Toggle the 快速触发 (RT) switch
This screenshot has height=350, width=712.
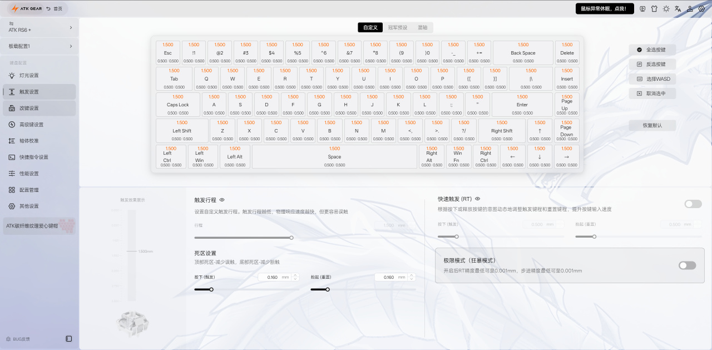(x=693, y=204)
